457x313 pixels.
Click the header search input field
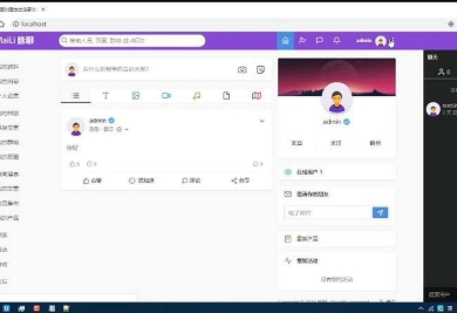(x=134, y=41)
